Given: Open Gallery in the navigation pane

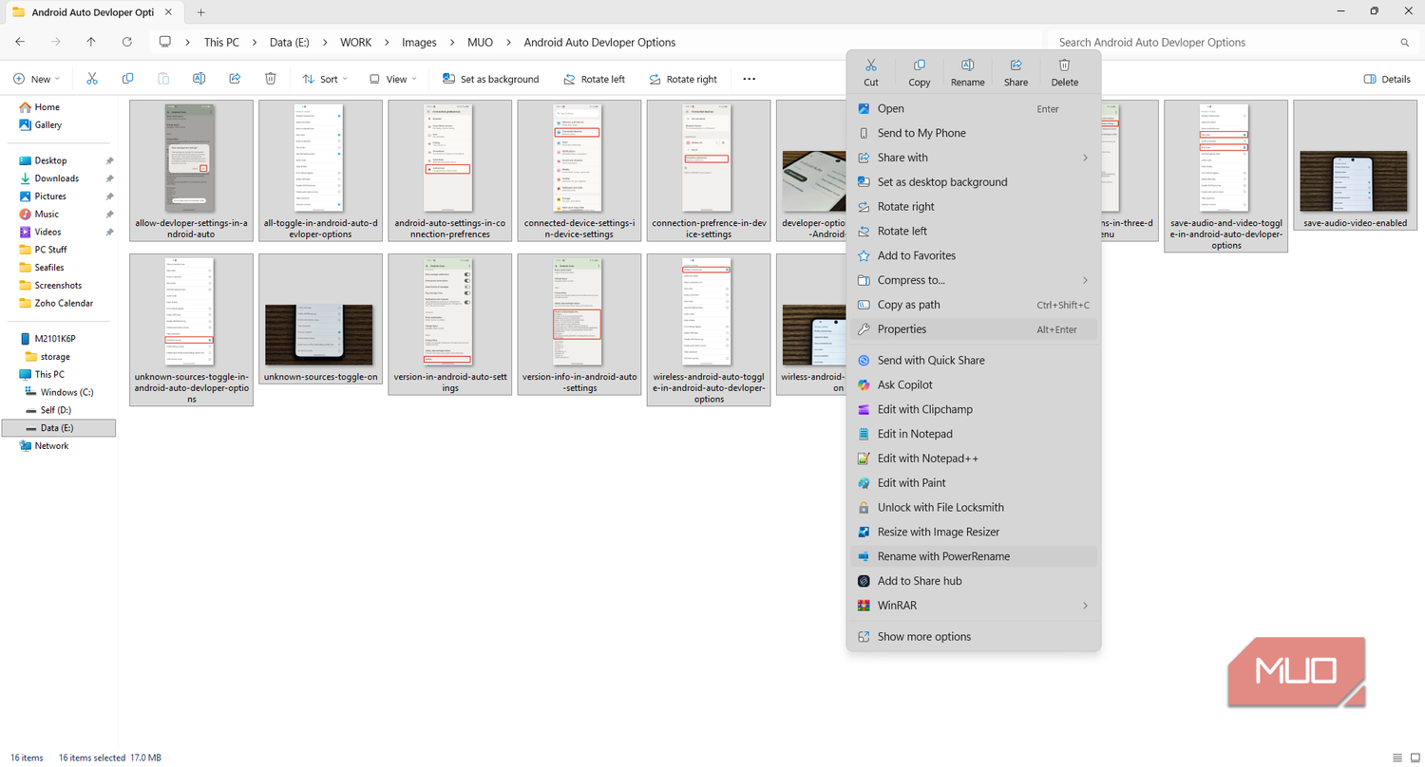Looking at the screenshot, I should click(48, 125).
